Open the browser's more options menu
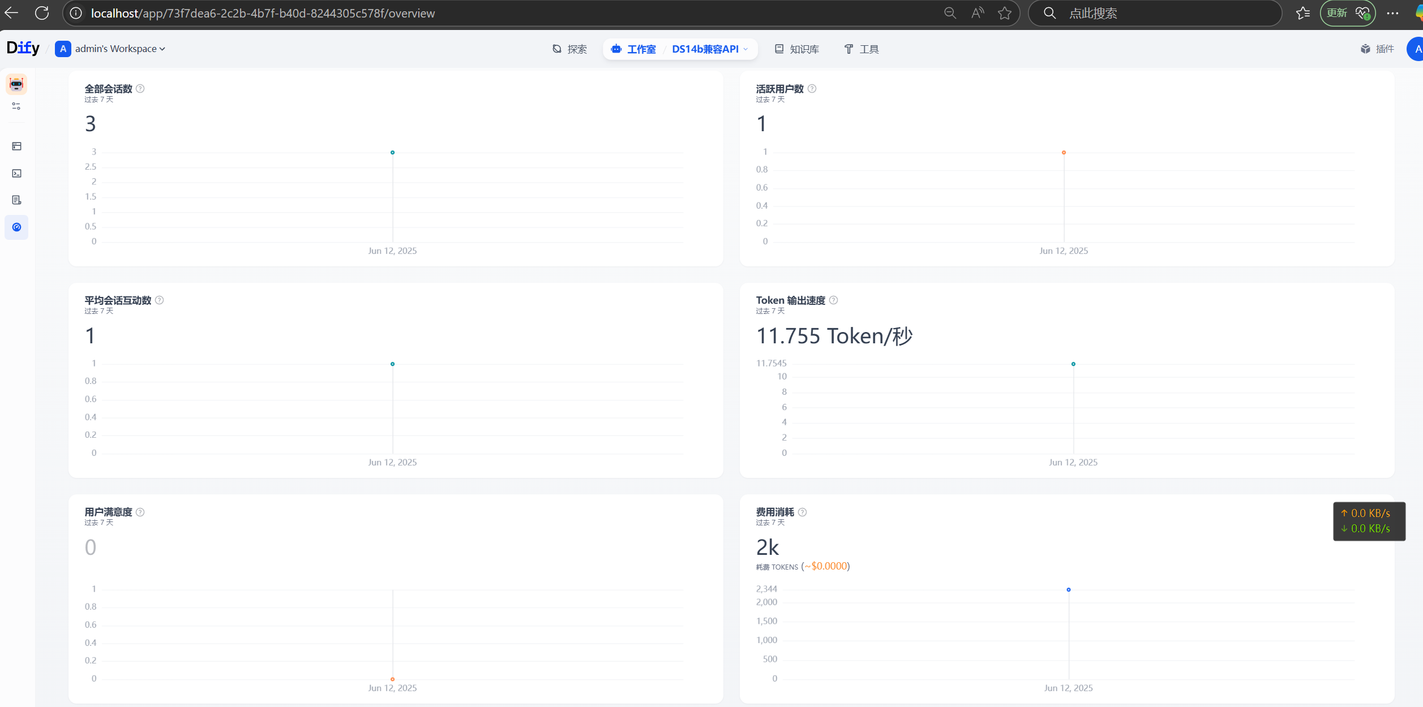The height and width of the screenshot is (707, 1423). point(1392,13)
